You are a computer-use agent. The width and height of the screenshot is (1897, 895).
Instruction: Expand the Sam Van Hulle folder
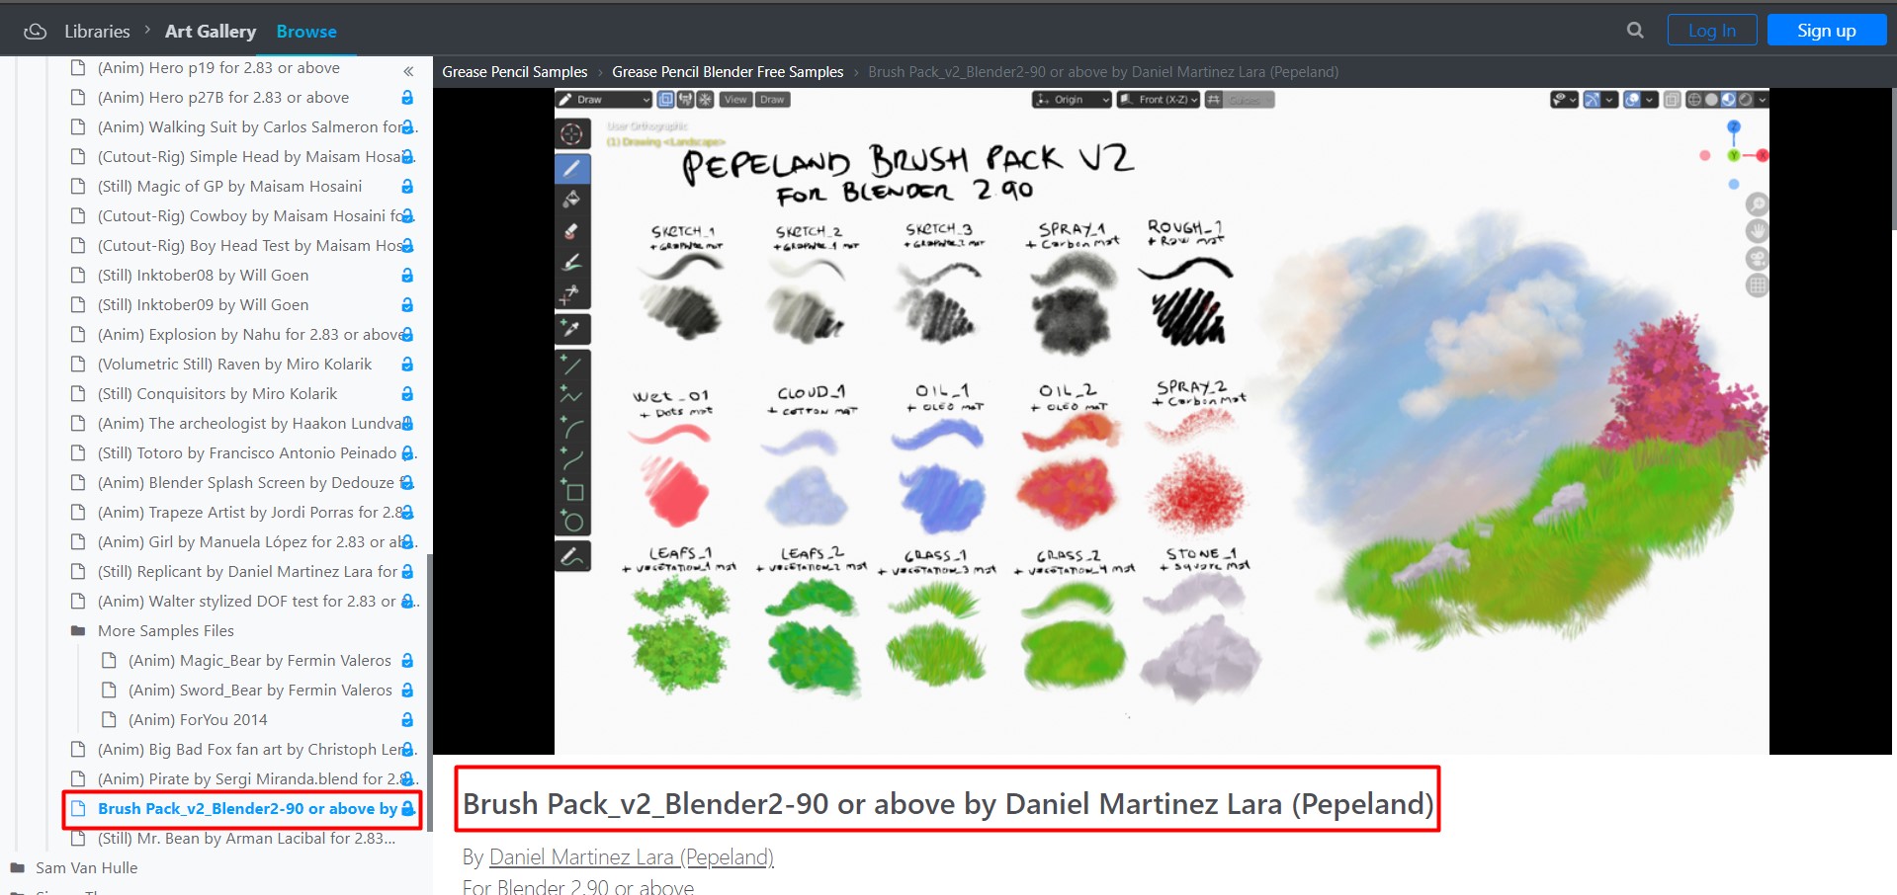18,868
